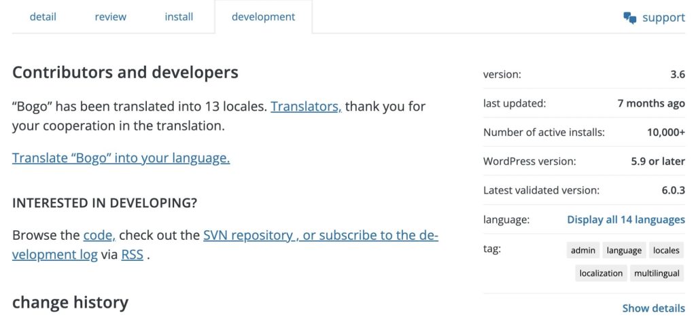Click the development log link text
696x322 pixels.
54,255
